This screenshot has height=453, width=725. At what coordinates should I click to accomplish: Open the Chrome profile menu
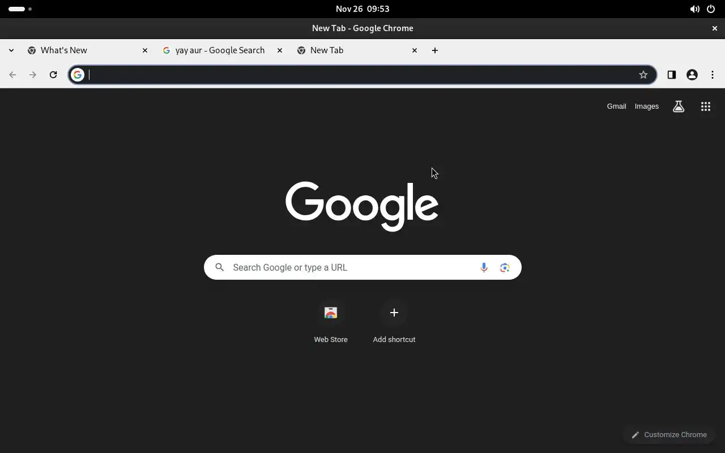click(x=692, y=75)
